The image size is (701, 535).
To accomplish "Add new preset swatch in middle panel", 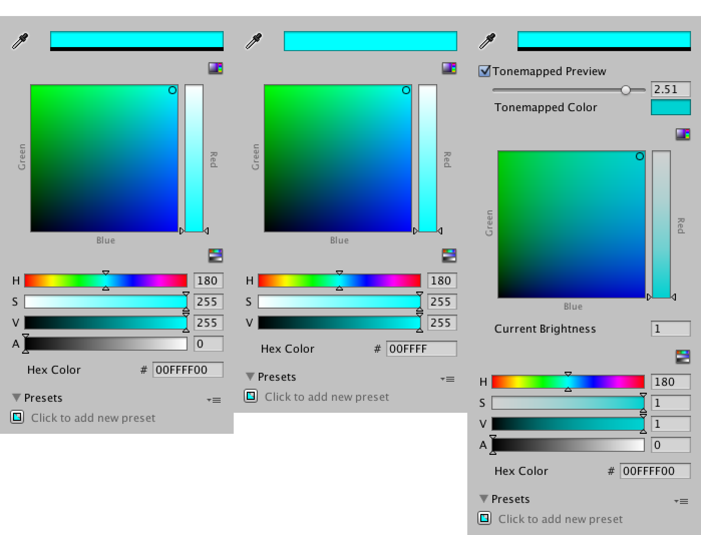I will pyautogui.click(x=251, y=396).
